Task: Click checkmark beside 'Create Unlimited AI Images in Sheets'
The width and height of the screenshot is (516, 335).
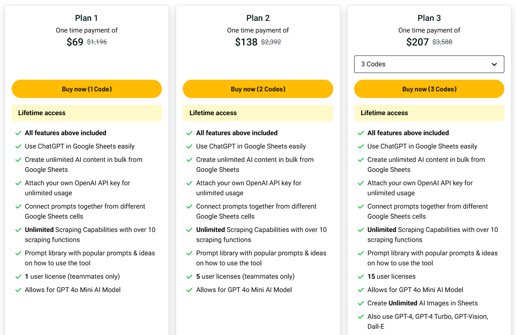Action: click(361, 303)
